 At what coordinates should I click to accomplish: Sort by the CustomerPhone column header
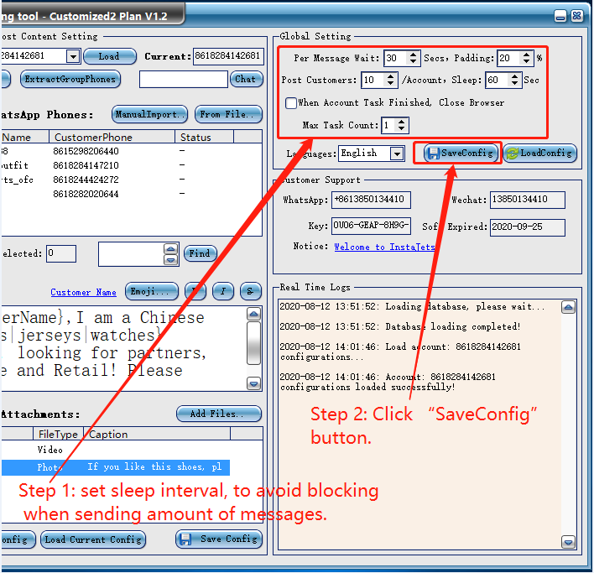(x=112, y=137)
